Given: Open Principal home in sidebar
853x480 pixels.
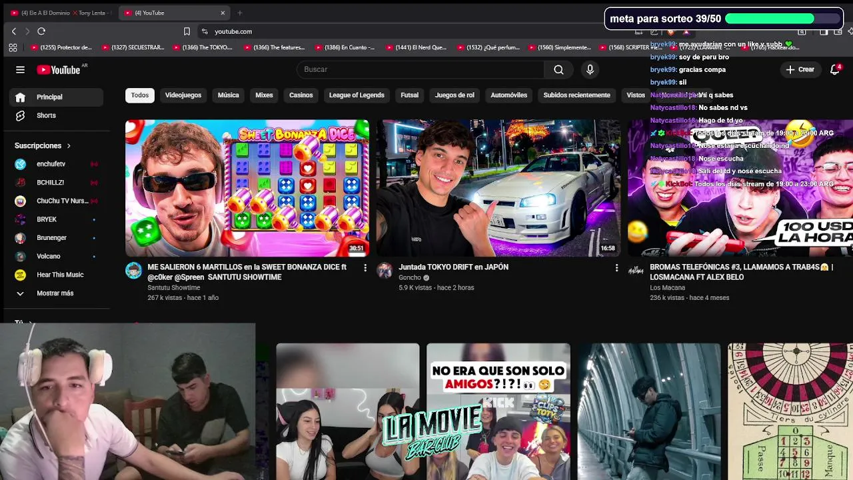Looking at the screenshot, I should (x=57, y=97).
